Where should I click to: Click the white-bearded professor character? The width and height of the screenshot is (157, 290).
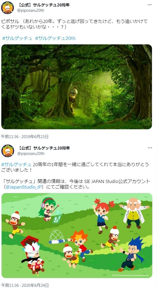pyautogui.click(x=134, y=213)
